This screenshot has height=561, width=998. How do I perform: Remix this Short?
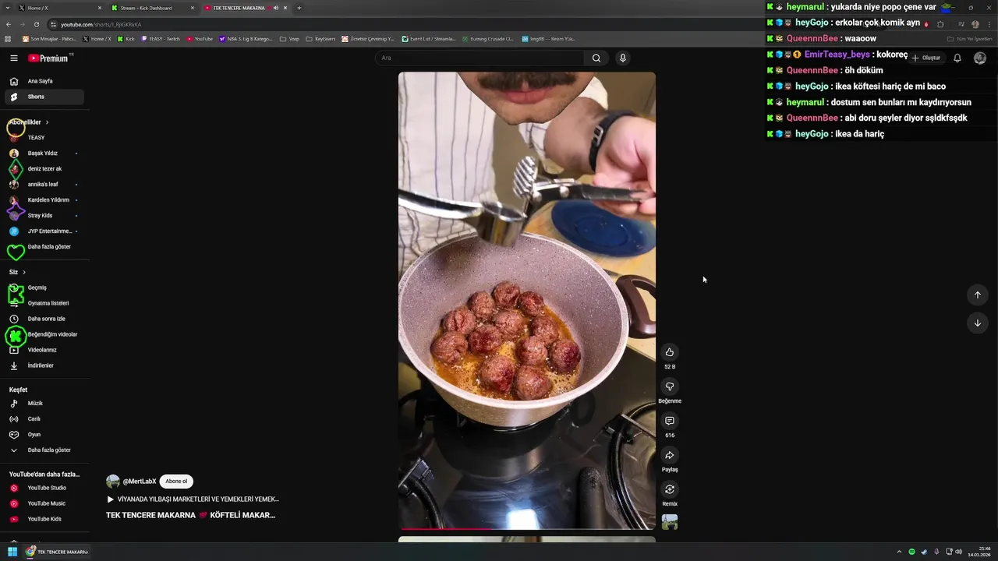coord(669,489)
